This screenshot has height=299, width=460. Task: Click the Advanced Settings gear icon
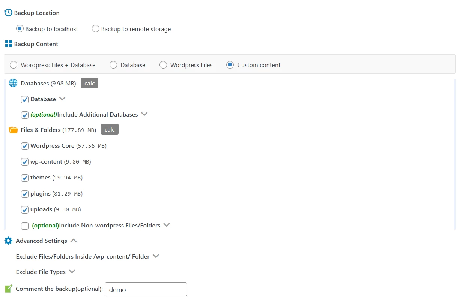pyautogui.click(x=8, y=241)
